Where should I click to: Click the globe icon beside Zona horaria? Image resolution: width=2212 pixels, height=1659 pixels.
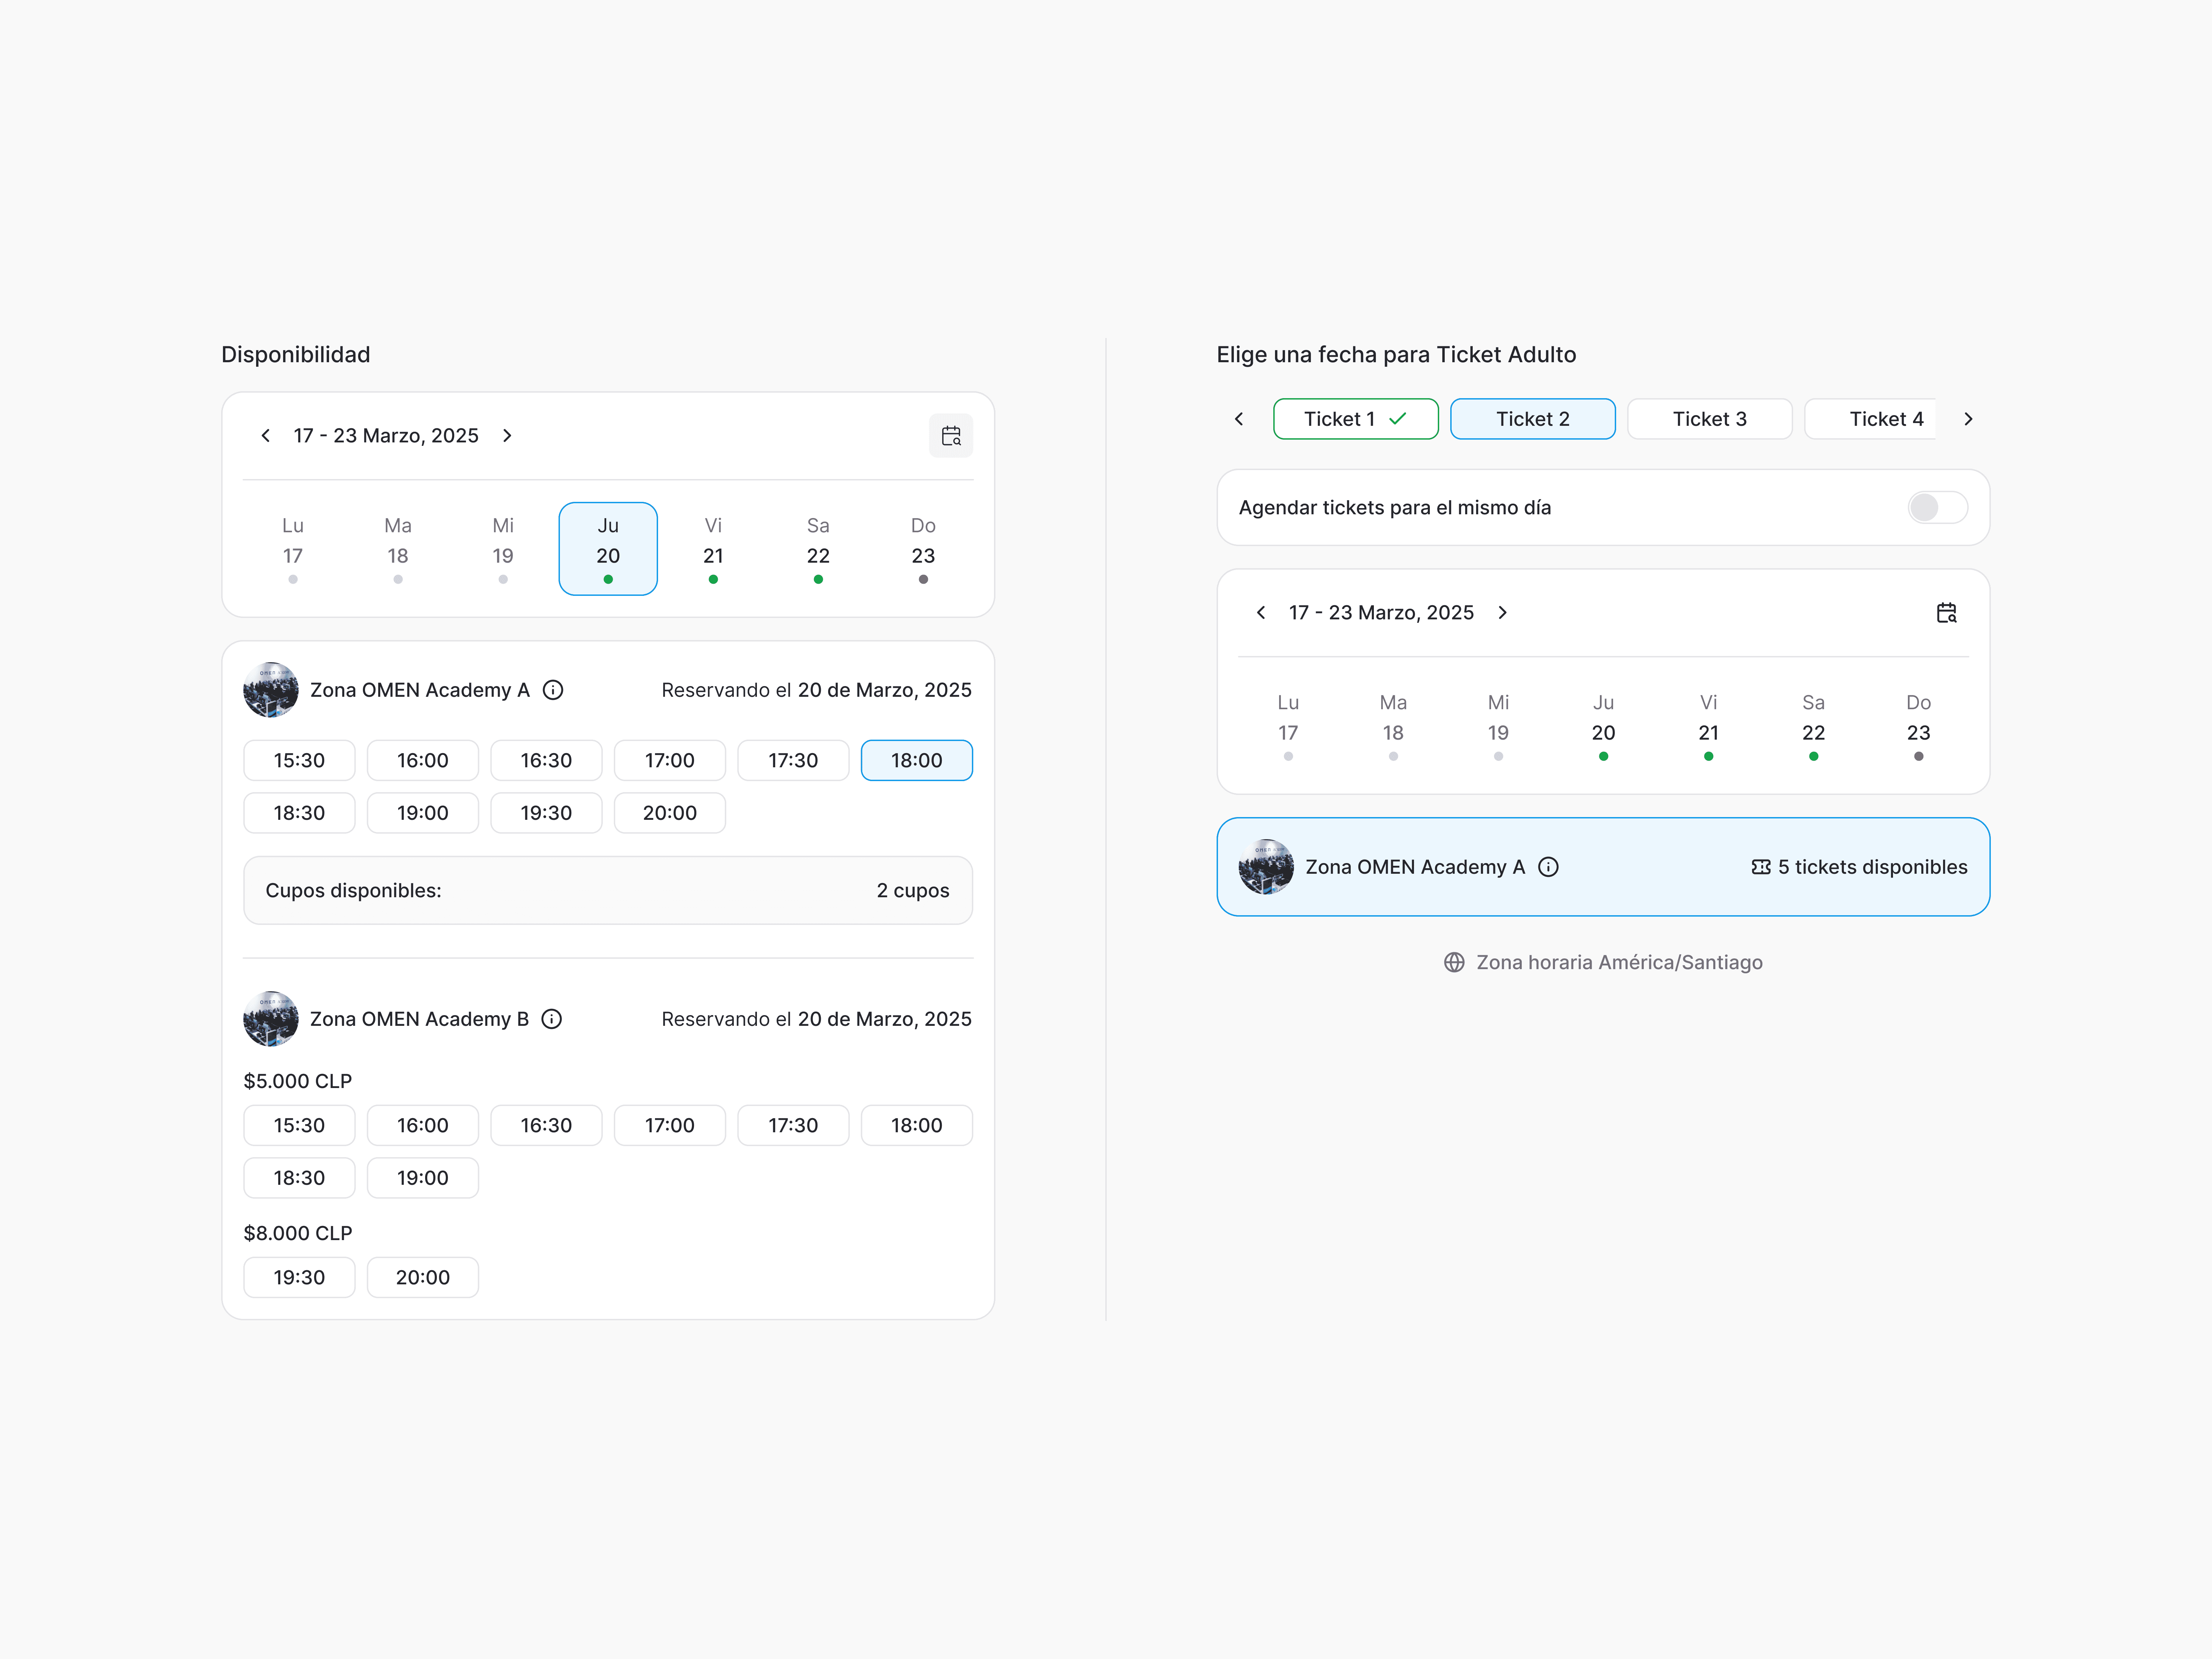pyautogui.click(x=1454, y=962)
